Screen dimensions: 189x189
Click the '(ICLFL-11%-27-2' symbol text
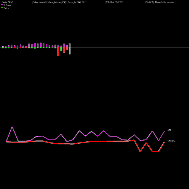pyautogui.click(x=114, y=2)
